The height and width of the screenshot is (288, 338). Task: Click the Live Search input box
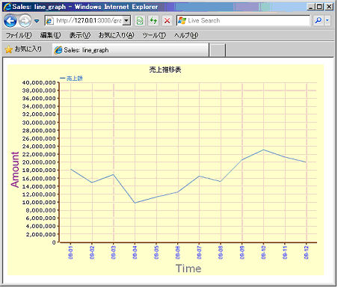243,21
